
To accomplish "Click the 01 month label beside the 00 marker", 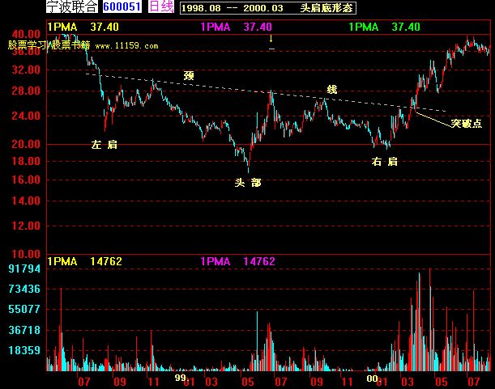I will [x=382, y=383].
